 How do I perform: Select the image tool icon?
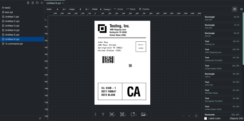pos(143,114)
